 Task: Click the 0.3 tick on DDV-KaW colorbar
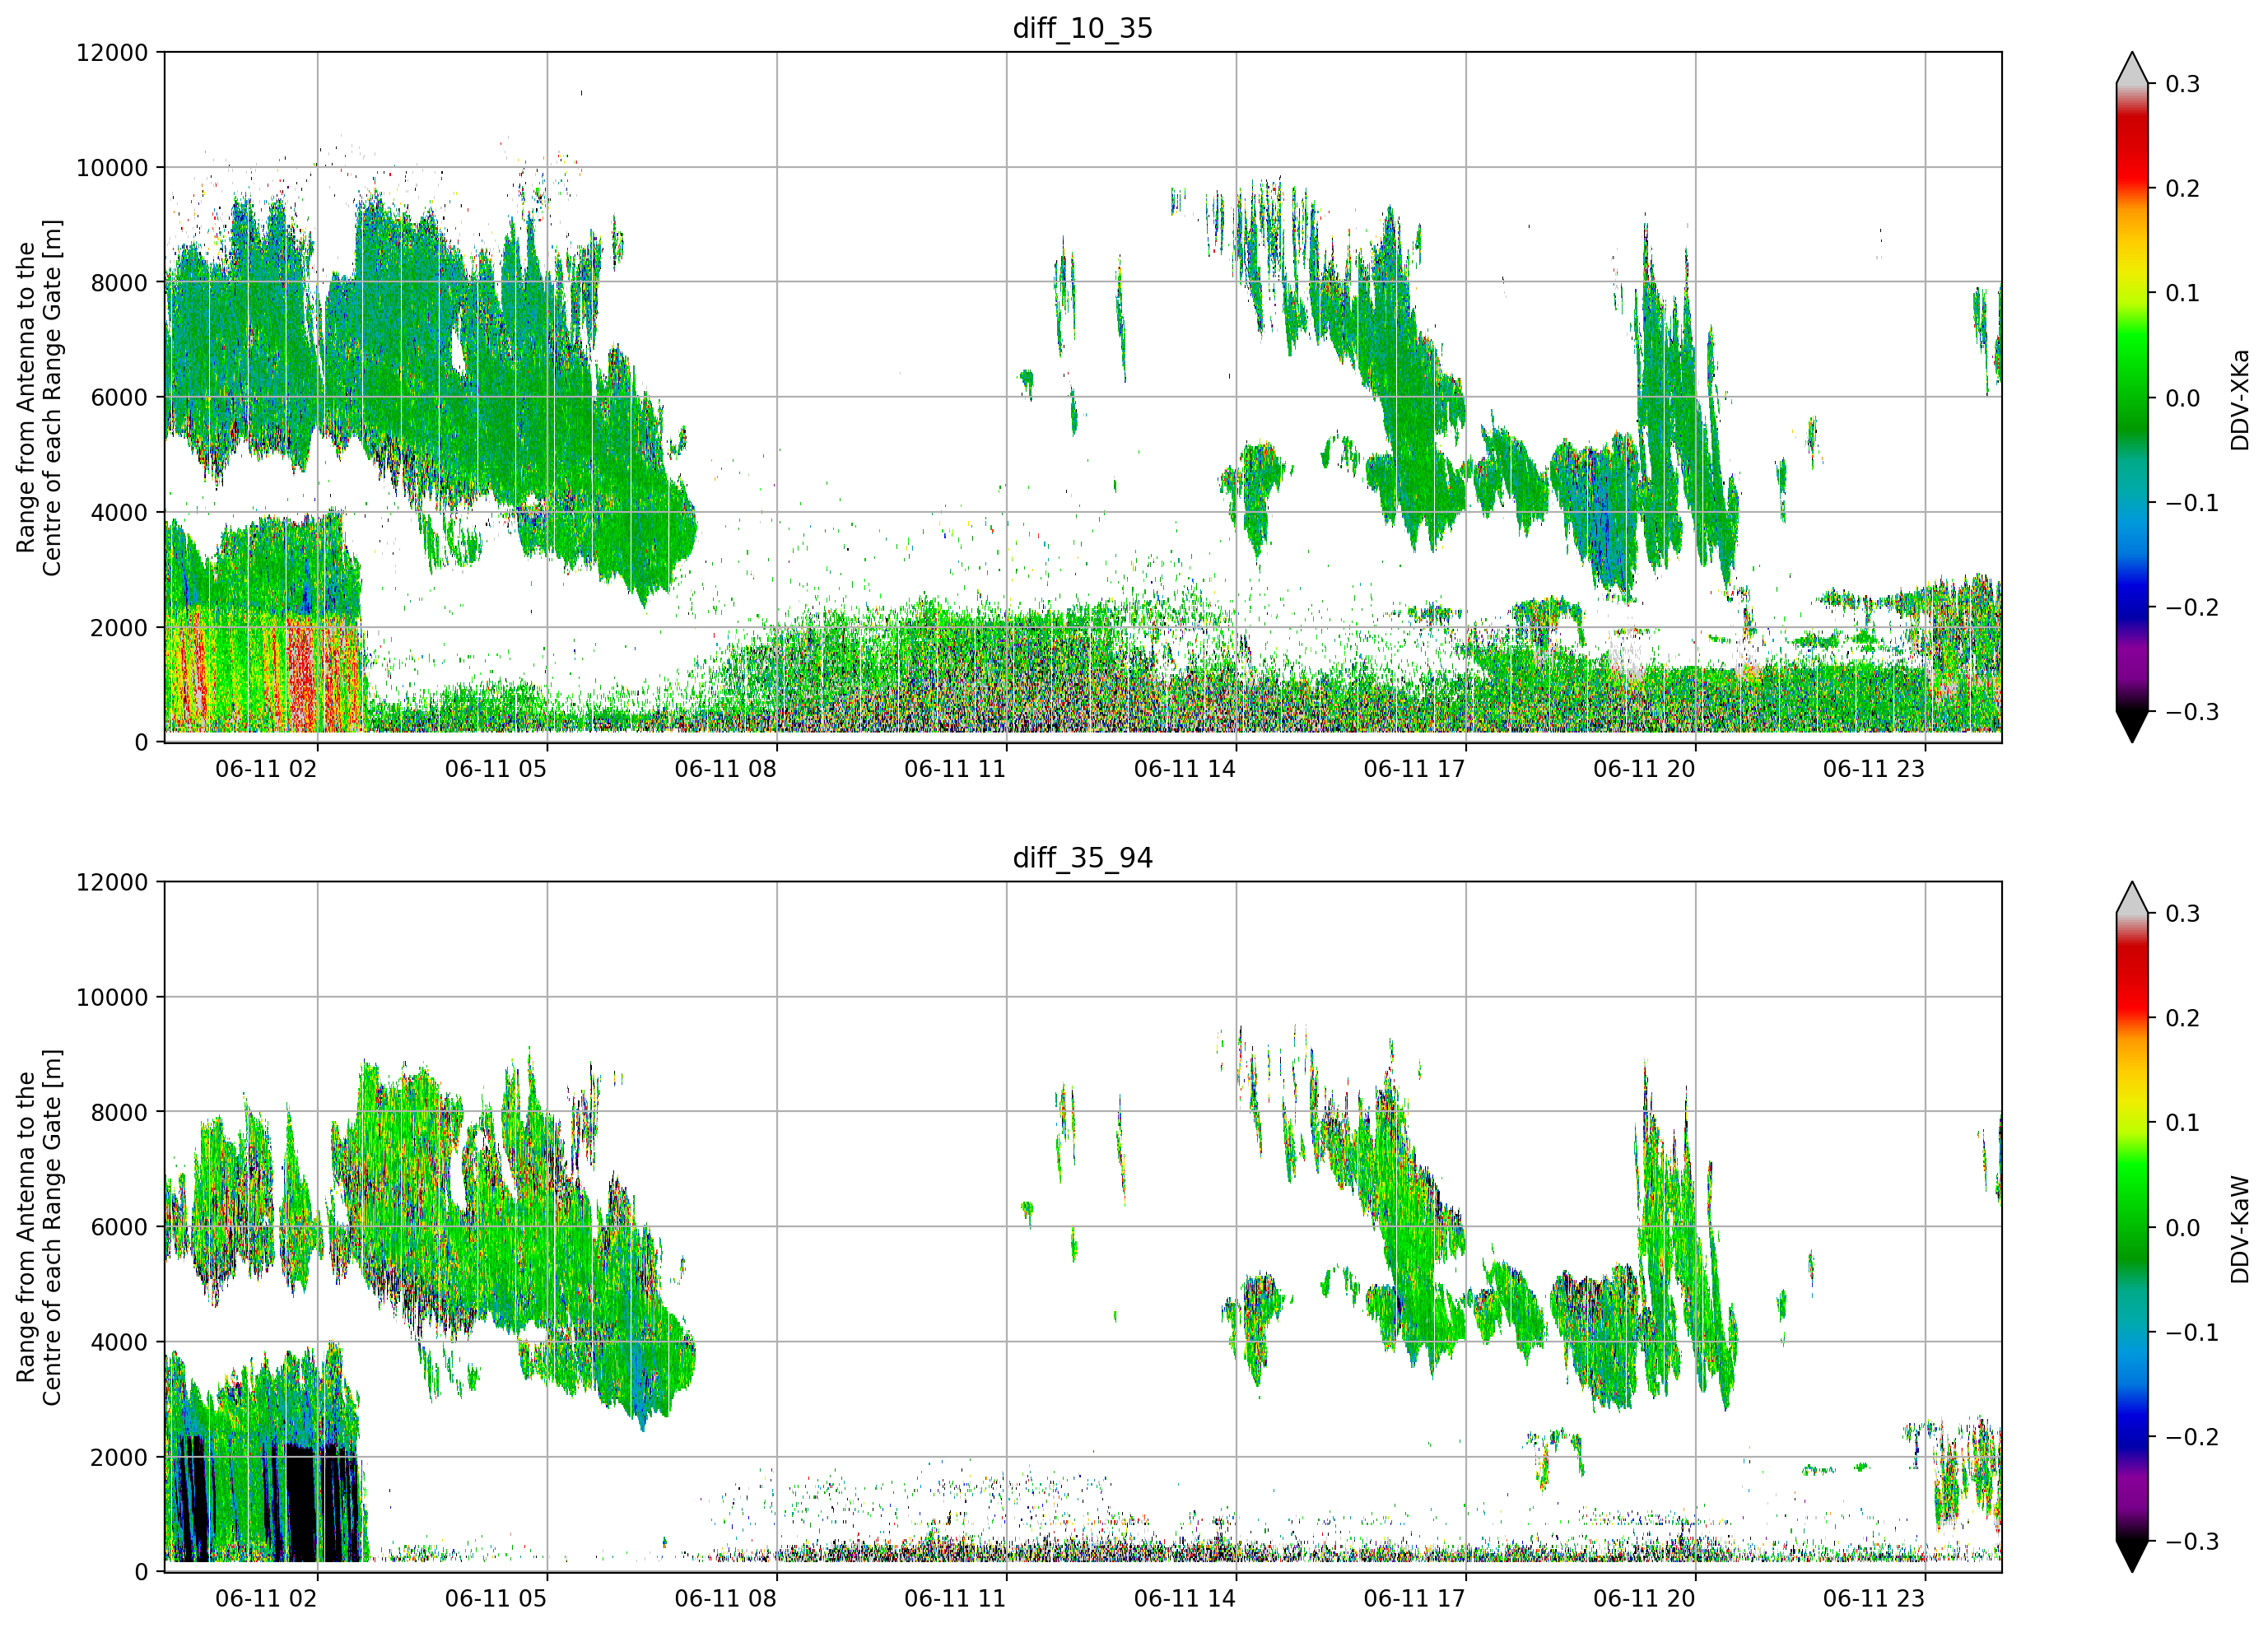tap(2182, 914)
